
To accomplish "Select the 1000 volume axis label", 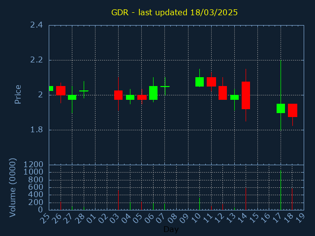I will tap(33, 172).
